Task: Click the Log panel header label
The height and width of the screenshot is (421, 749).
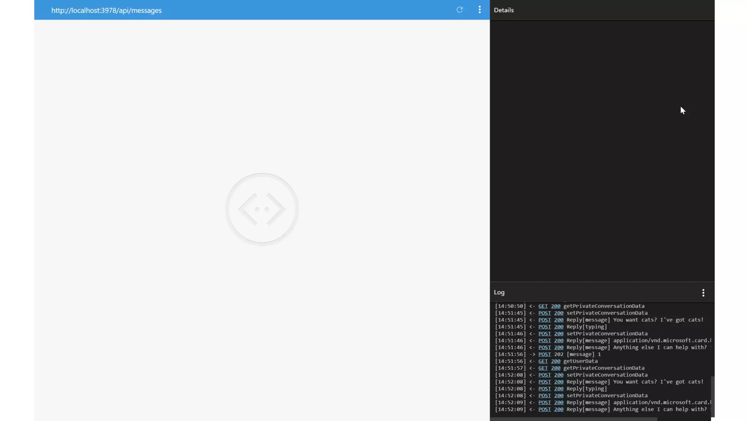Action: click(x=499, y=292)
